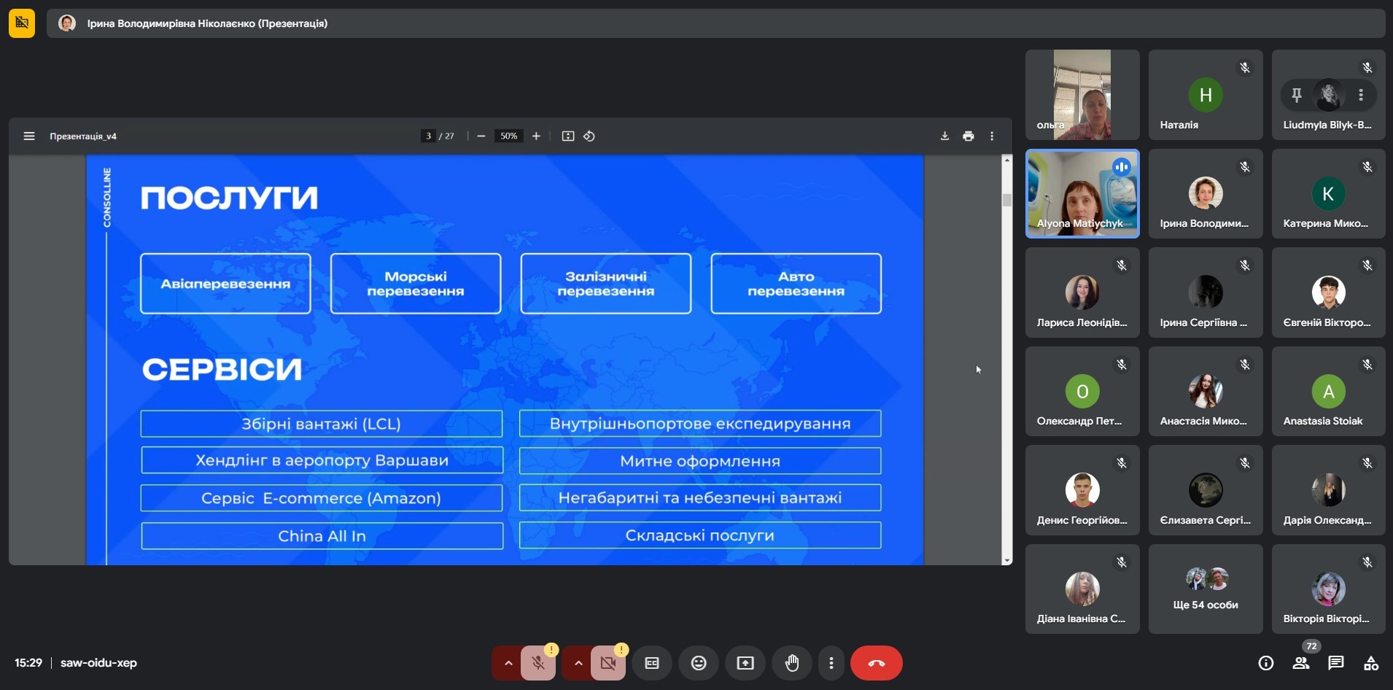Download the presentation PDF
The image size is (1393, 690).
pos(944,136)
